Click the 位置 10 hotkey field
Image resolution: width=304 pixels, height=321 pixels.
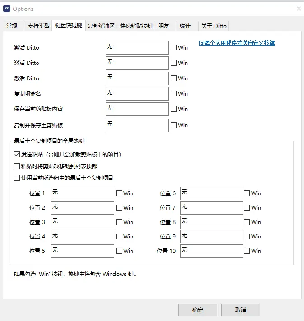(212, 251)
